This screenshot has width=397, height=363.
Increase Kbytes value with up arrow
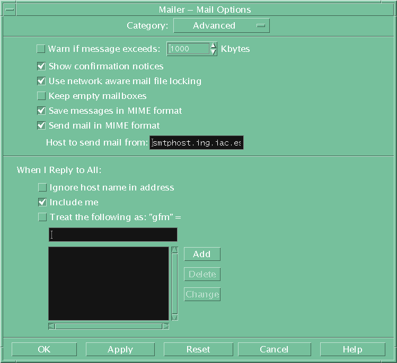tap(214, 46)
